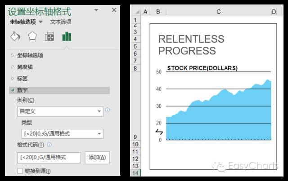Click the axis break squiggle symbol on chart
The width and height of the screenshot is (288, 181).
(159, 132)
